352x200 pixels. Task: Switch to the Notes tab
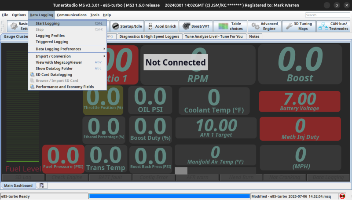point(254,36)
